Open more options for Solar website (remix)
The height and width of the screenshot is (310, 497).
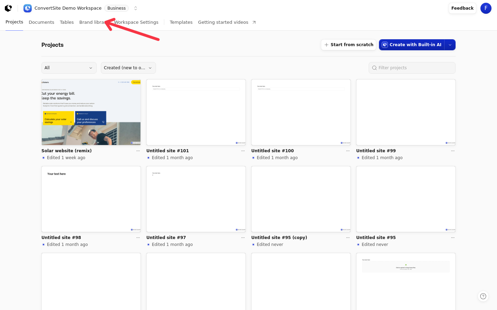138,151
